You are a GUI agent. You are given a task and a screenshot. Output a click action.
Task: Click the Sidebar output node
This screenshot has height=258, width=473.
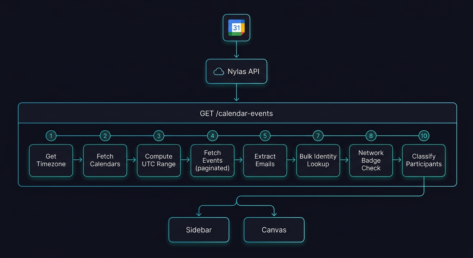pos(199,230)
